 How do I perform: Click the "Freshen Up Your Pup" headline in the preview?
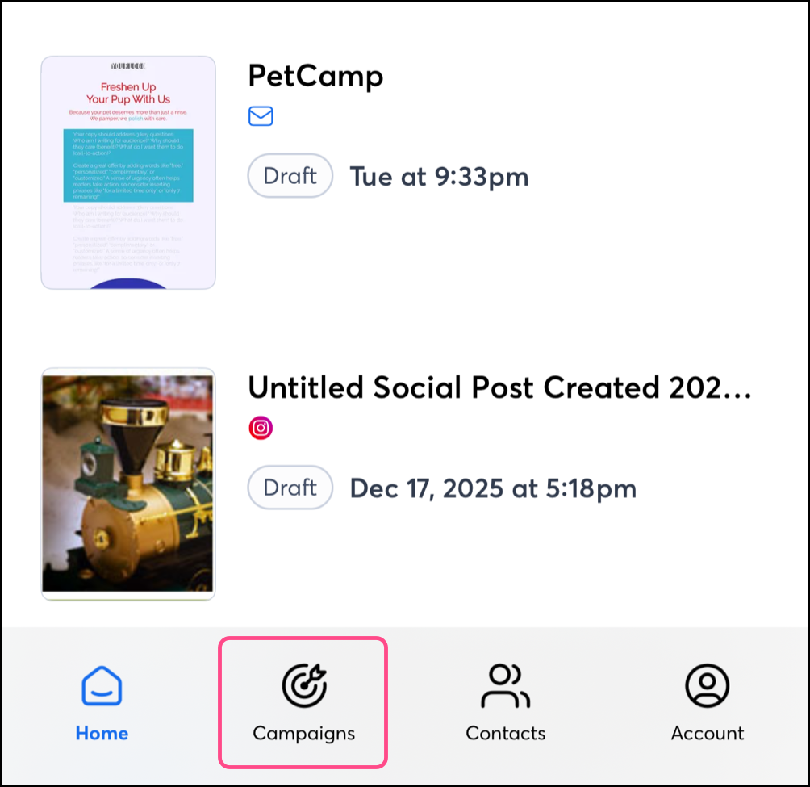click(x=128, y=93)
